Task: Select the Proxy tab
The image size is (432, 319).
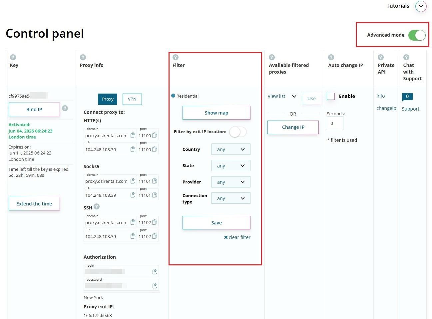Action: 108,99
